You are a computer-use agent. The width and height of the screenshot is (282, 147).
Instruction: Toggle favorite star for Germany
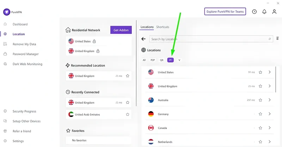click(260, 114)
